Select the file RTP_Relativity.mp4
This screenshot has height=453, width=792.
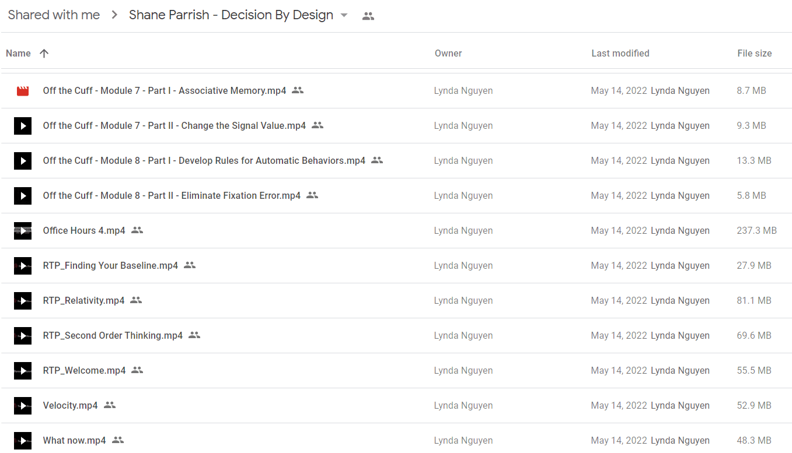[83, 301]
